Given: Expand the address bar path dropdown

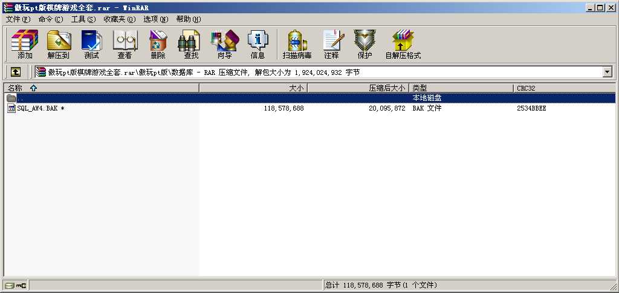Looking at the screenshot, I should click(x=607, y=72).
